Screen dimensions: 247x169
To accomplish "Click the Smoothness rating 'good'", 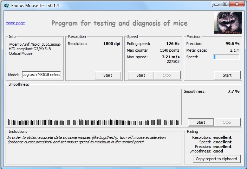I will 218,151.
